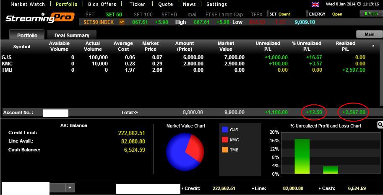The width and height of the screenshot is (383, 195).
Task: Toggle the Push button
Action: click(371, 14)
